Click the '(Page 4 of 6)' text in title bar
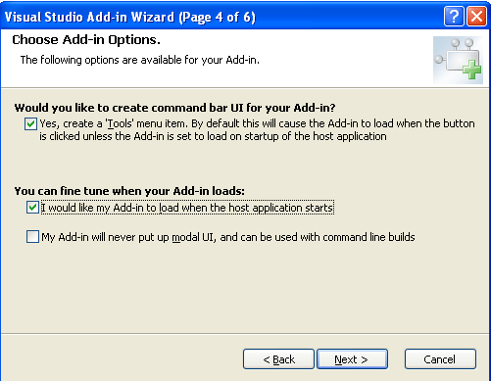Image resolution: width=491 pixels, height=381 pixels. (217, 17)
